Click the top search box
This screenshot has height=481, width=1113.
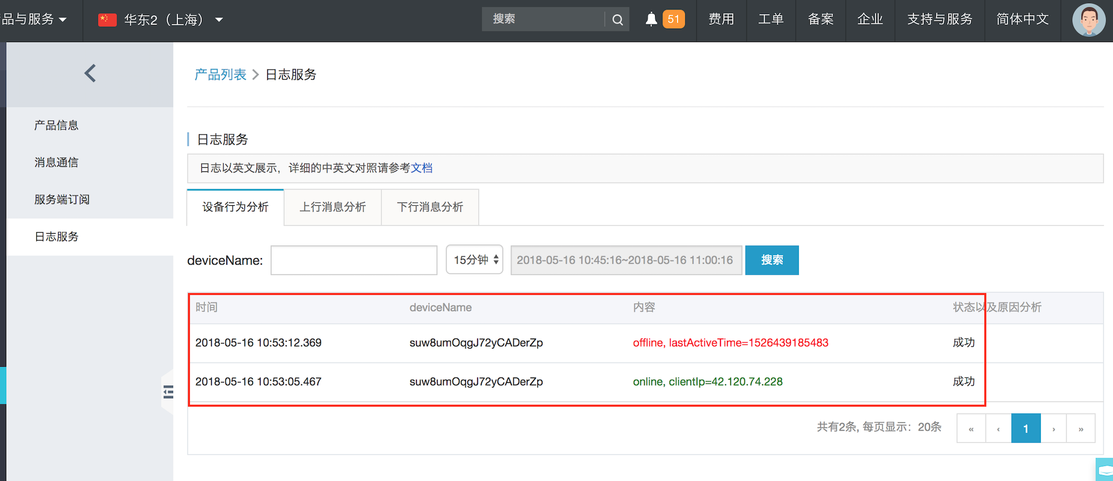click(x=544, y=19)
